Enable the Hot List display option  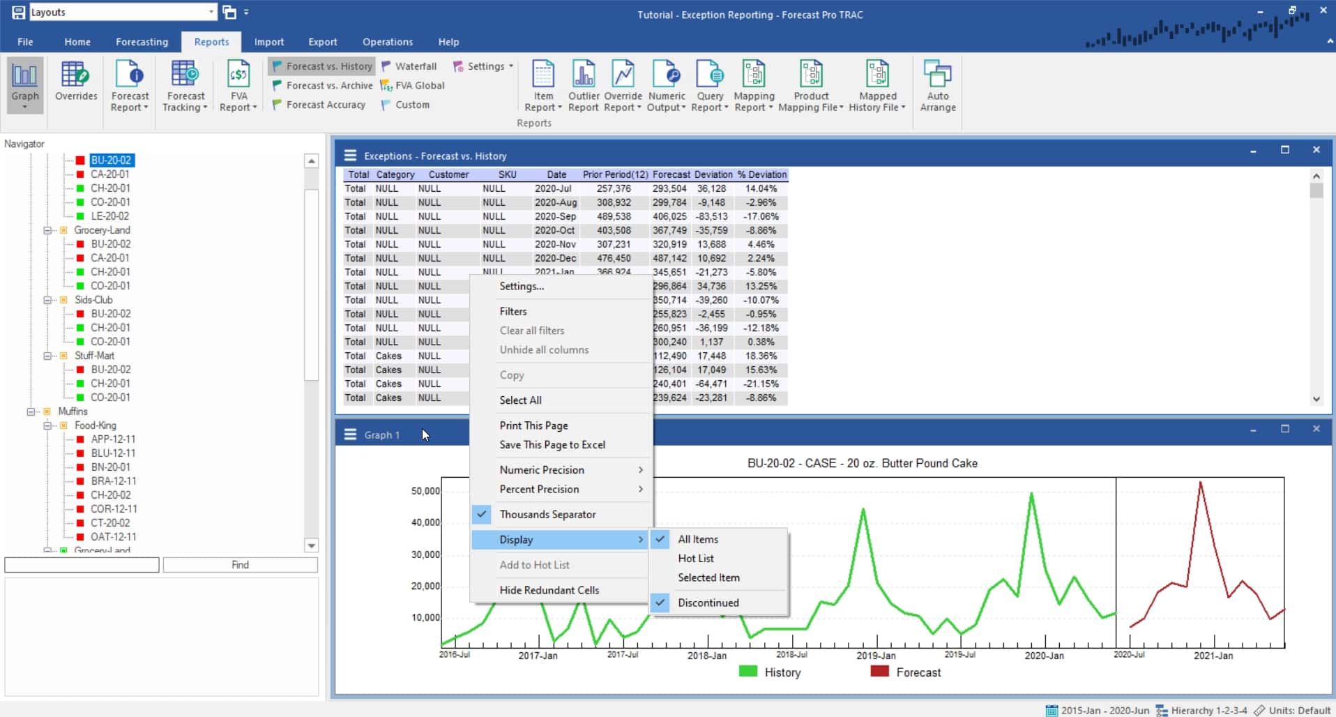click(x=696, y=558)
